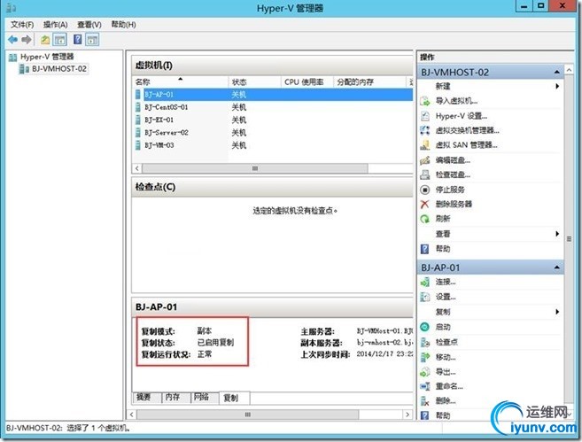The width and height of the screenshot is (582, 442).
Task: Click the left arrow of VM list scrollbar
Action: coord(137,168)
